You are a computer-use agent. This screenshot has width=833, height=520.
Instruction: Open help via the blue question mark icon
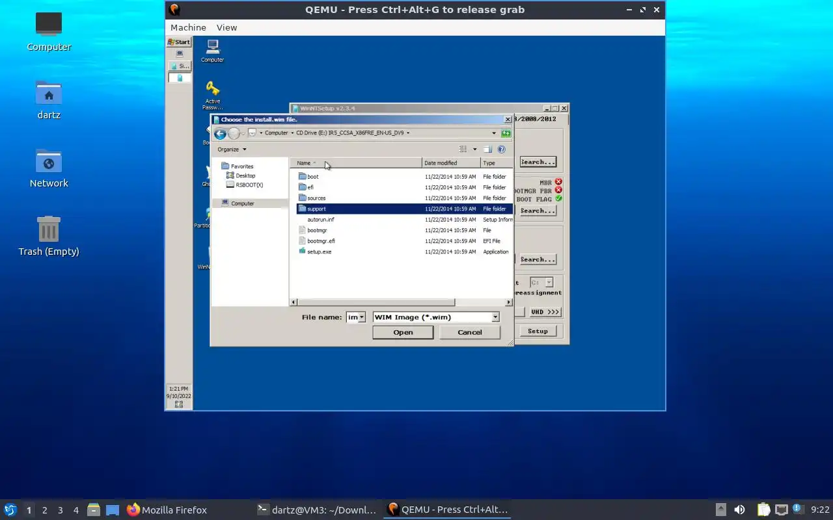501,149
